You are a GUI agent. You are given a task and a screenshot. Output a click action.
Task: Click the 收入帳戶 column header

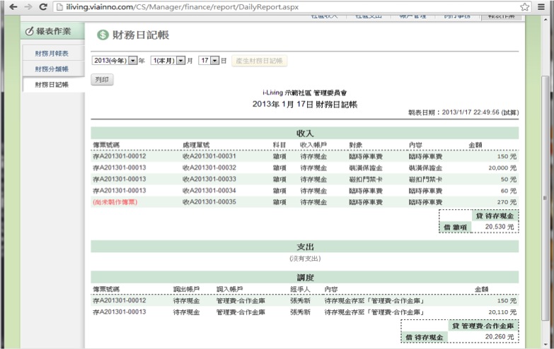[313, 145]
